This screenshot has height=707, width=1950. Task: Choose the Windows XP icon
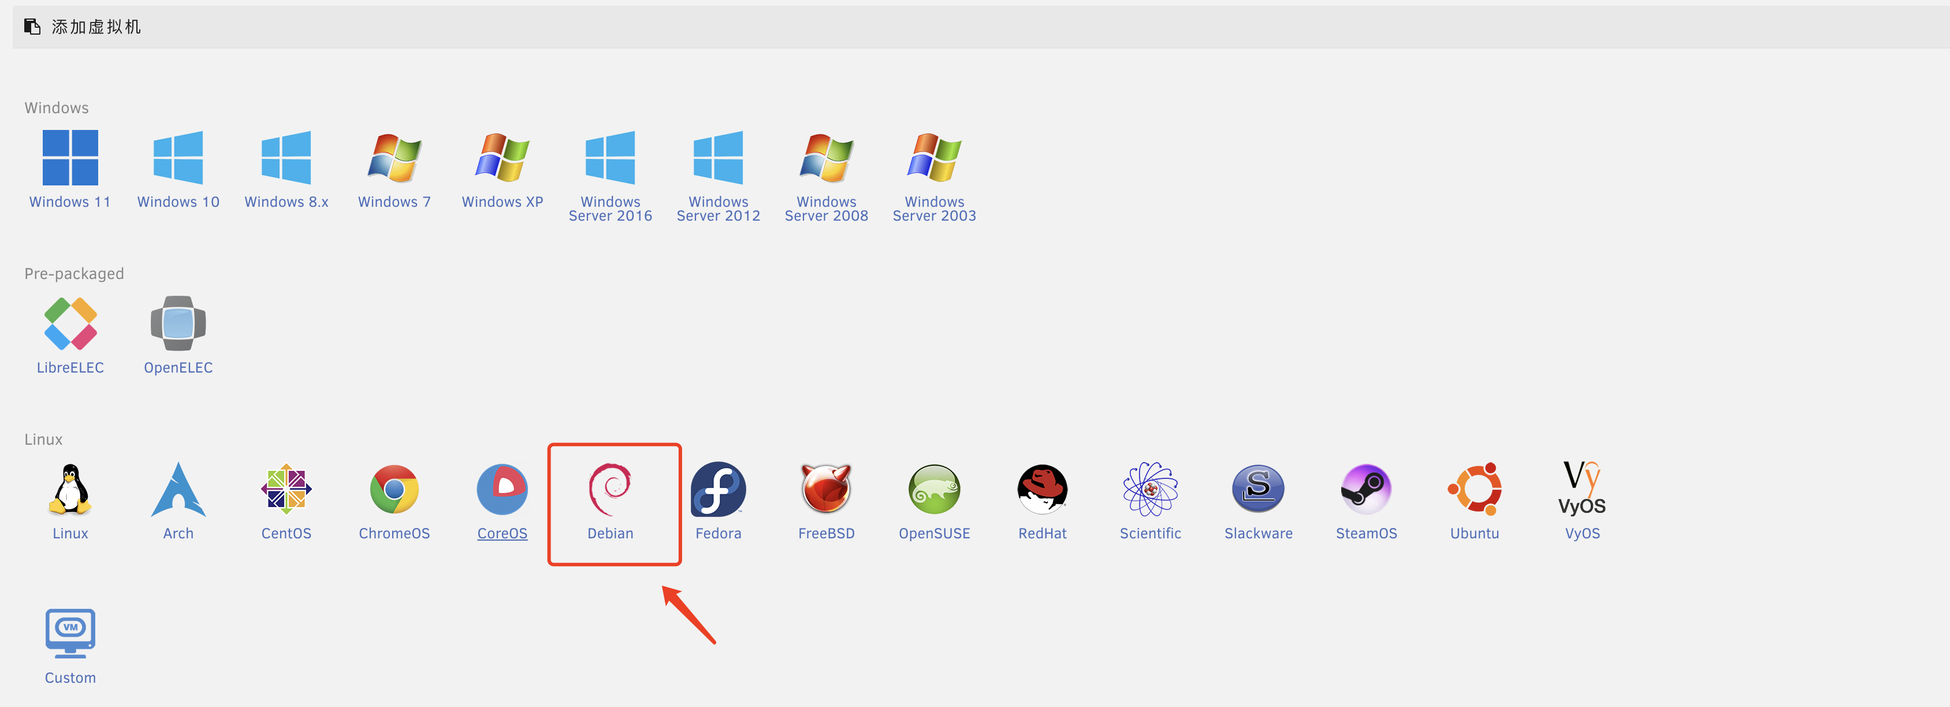(x=503, y=158)
